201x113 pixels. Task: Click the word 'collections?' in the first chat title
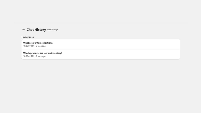pyautogui.click(x=47, y=43)
